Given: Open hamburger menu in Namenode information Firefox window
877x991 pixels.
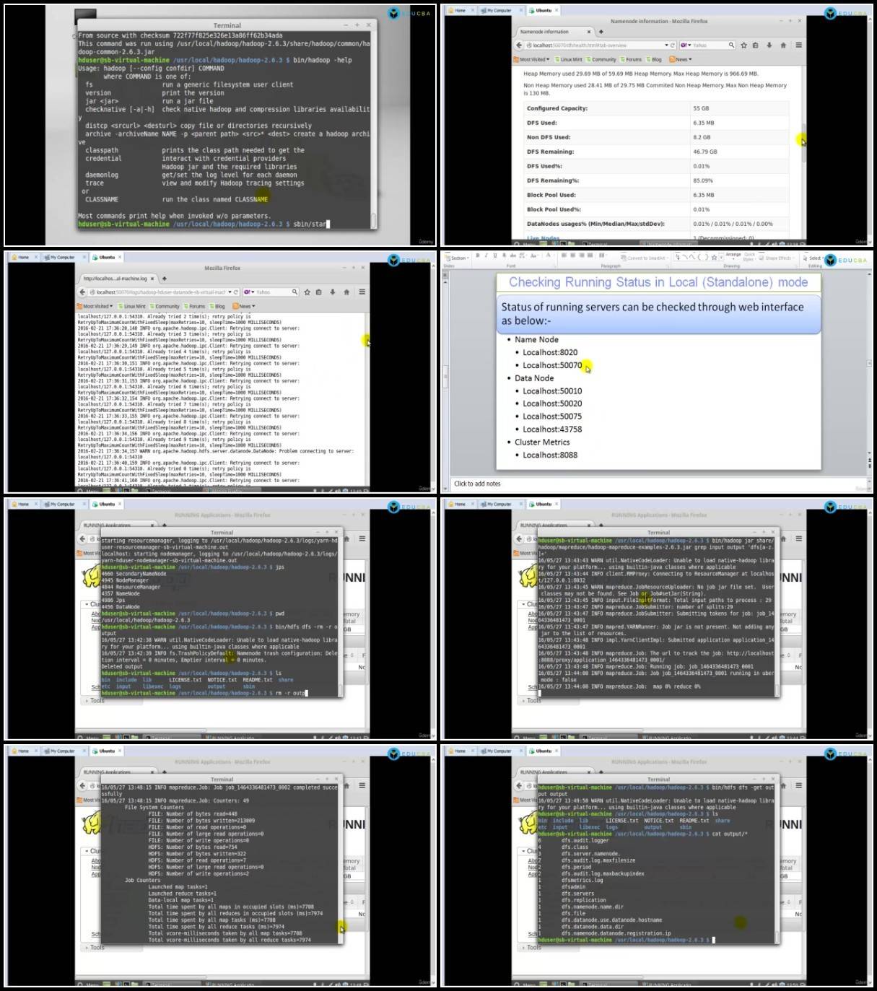Looking at the screenshot, I should [798, 45].
